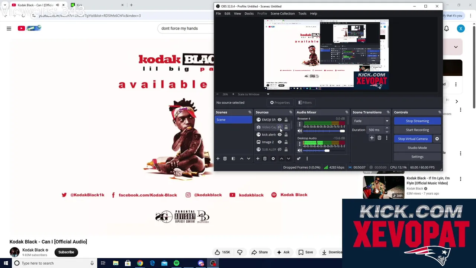
Task: Open the Tools menu in OBS
Action: click(x=302, y=13)
